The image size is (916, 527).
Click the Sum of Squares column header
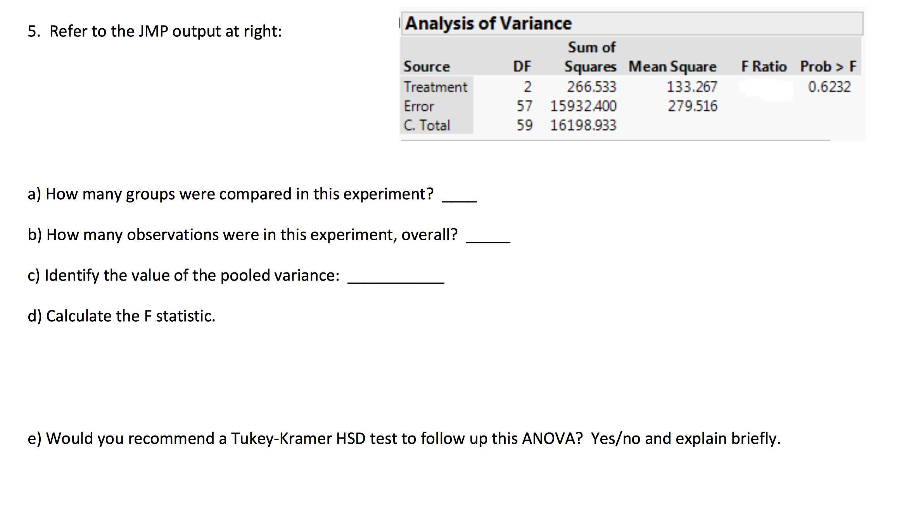click(x=590, y=57)
